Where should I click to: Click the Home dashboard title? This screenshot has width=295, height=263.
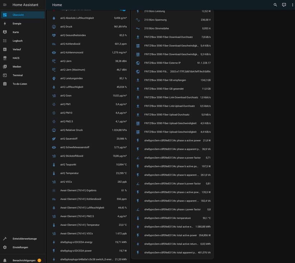click(x=57, y=5)
